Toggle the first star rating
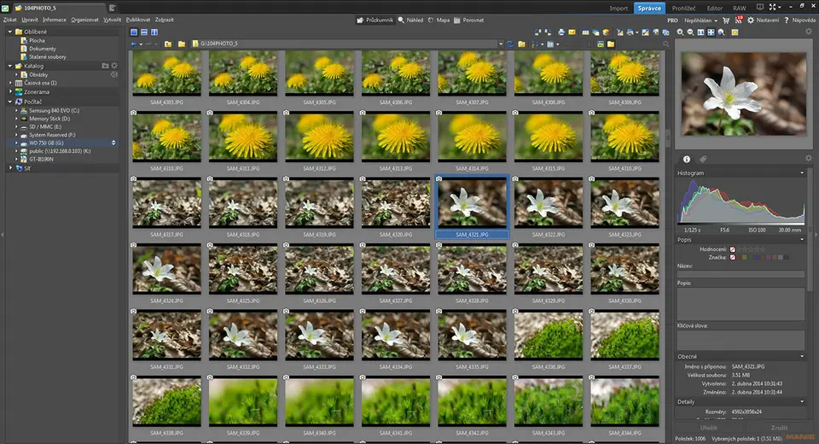819x444 pixels. [x=741, y=248]
